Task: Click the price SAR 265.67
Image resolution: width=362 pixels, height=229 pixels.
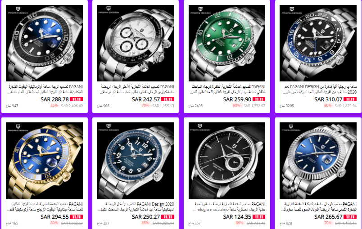Action: coord(328,217)
